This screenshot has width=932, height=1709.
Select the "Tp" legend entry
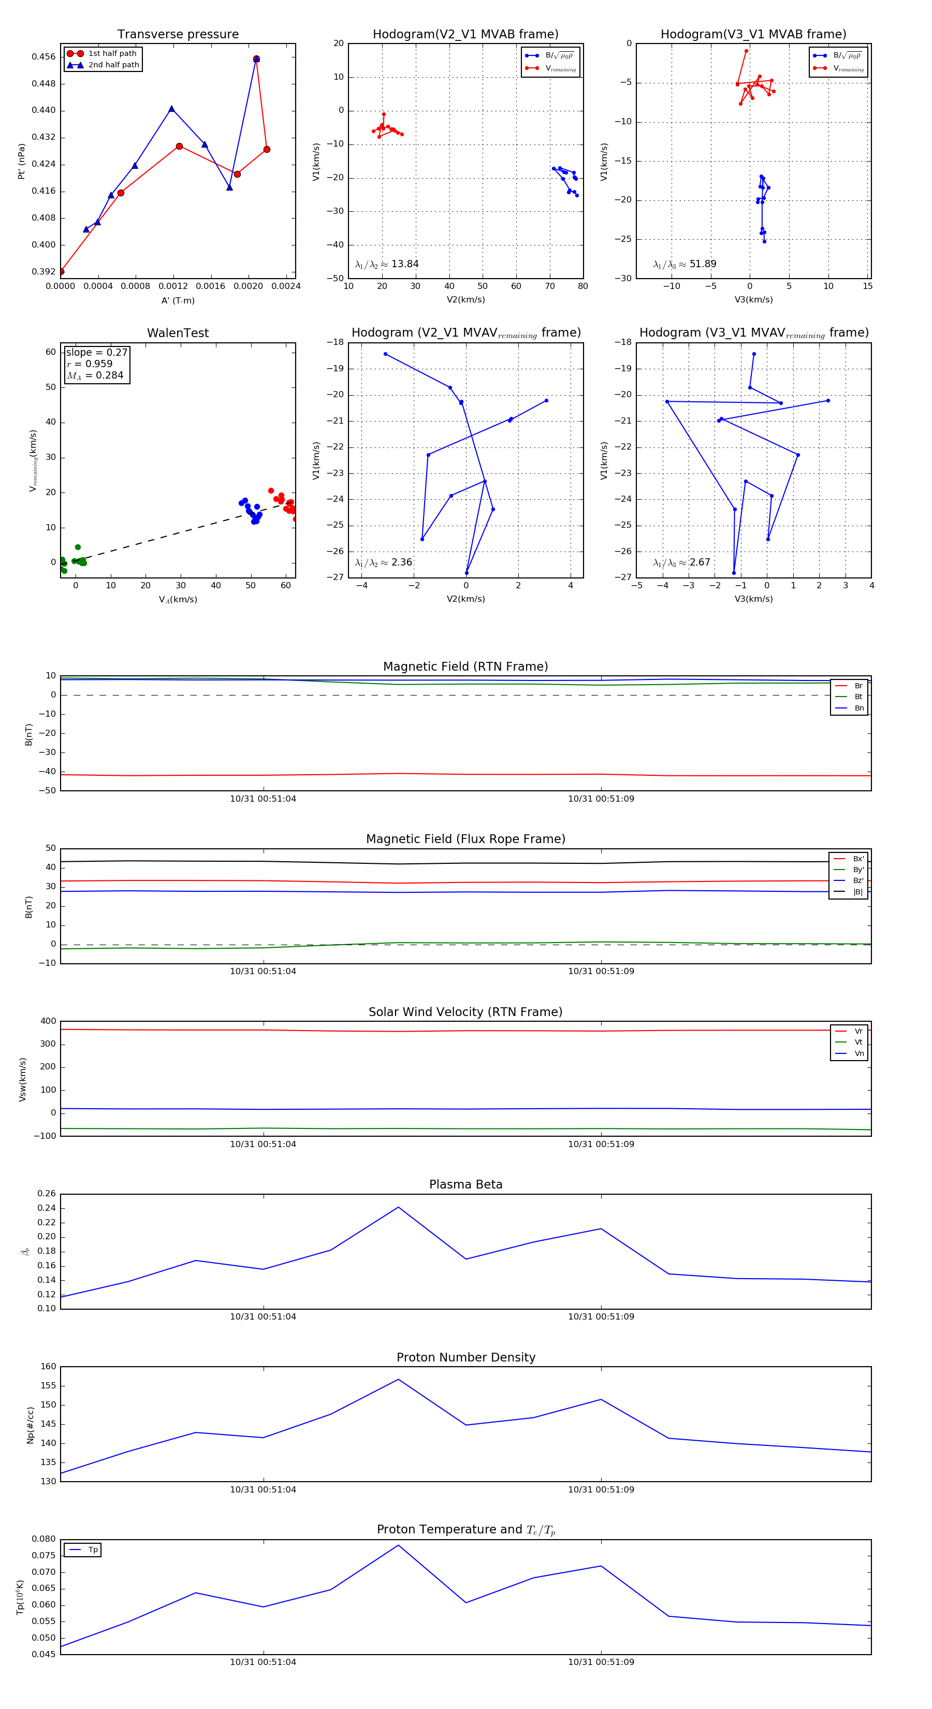(x=83, y=1551)
